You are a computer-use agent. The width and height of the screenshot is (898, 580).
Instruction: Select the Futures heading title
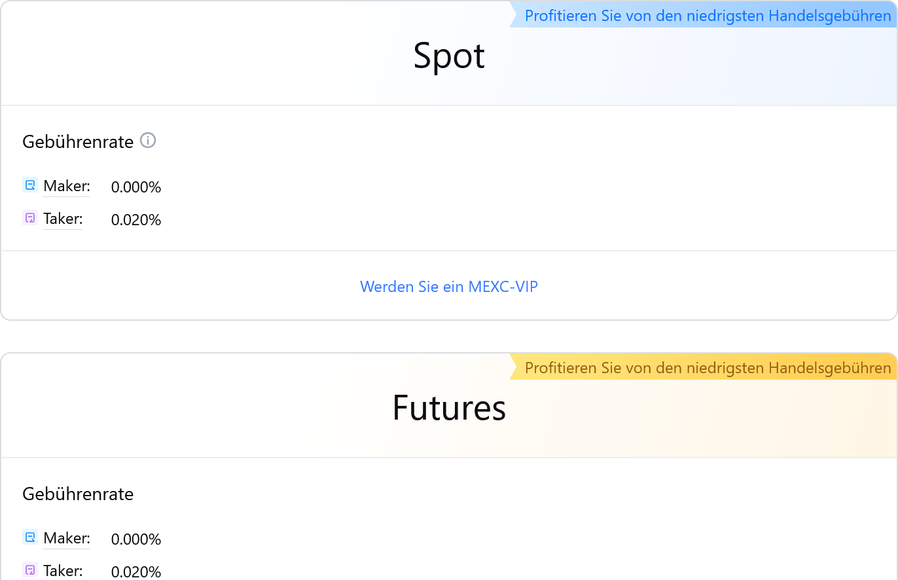[449, 408]
